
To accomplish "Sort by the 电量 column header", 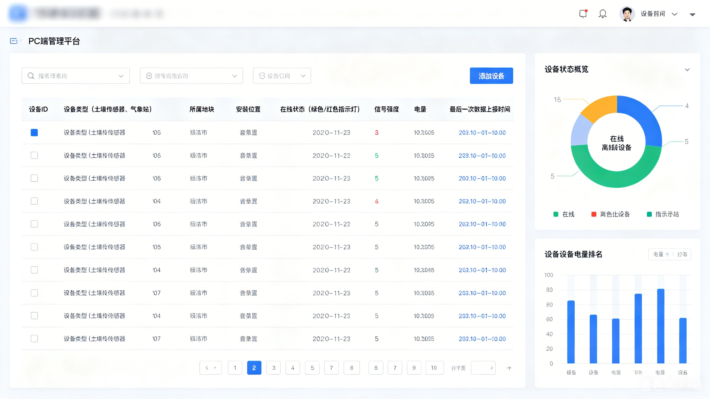I will point(420,109).
